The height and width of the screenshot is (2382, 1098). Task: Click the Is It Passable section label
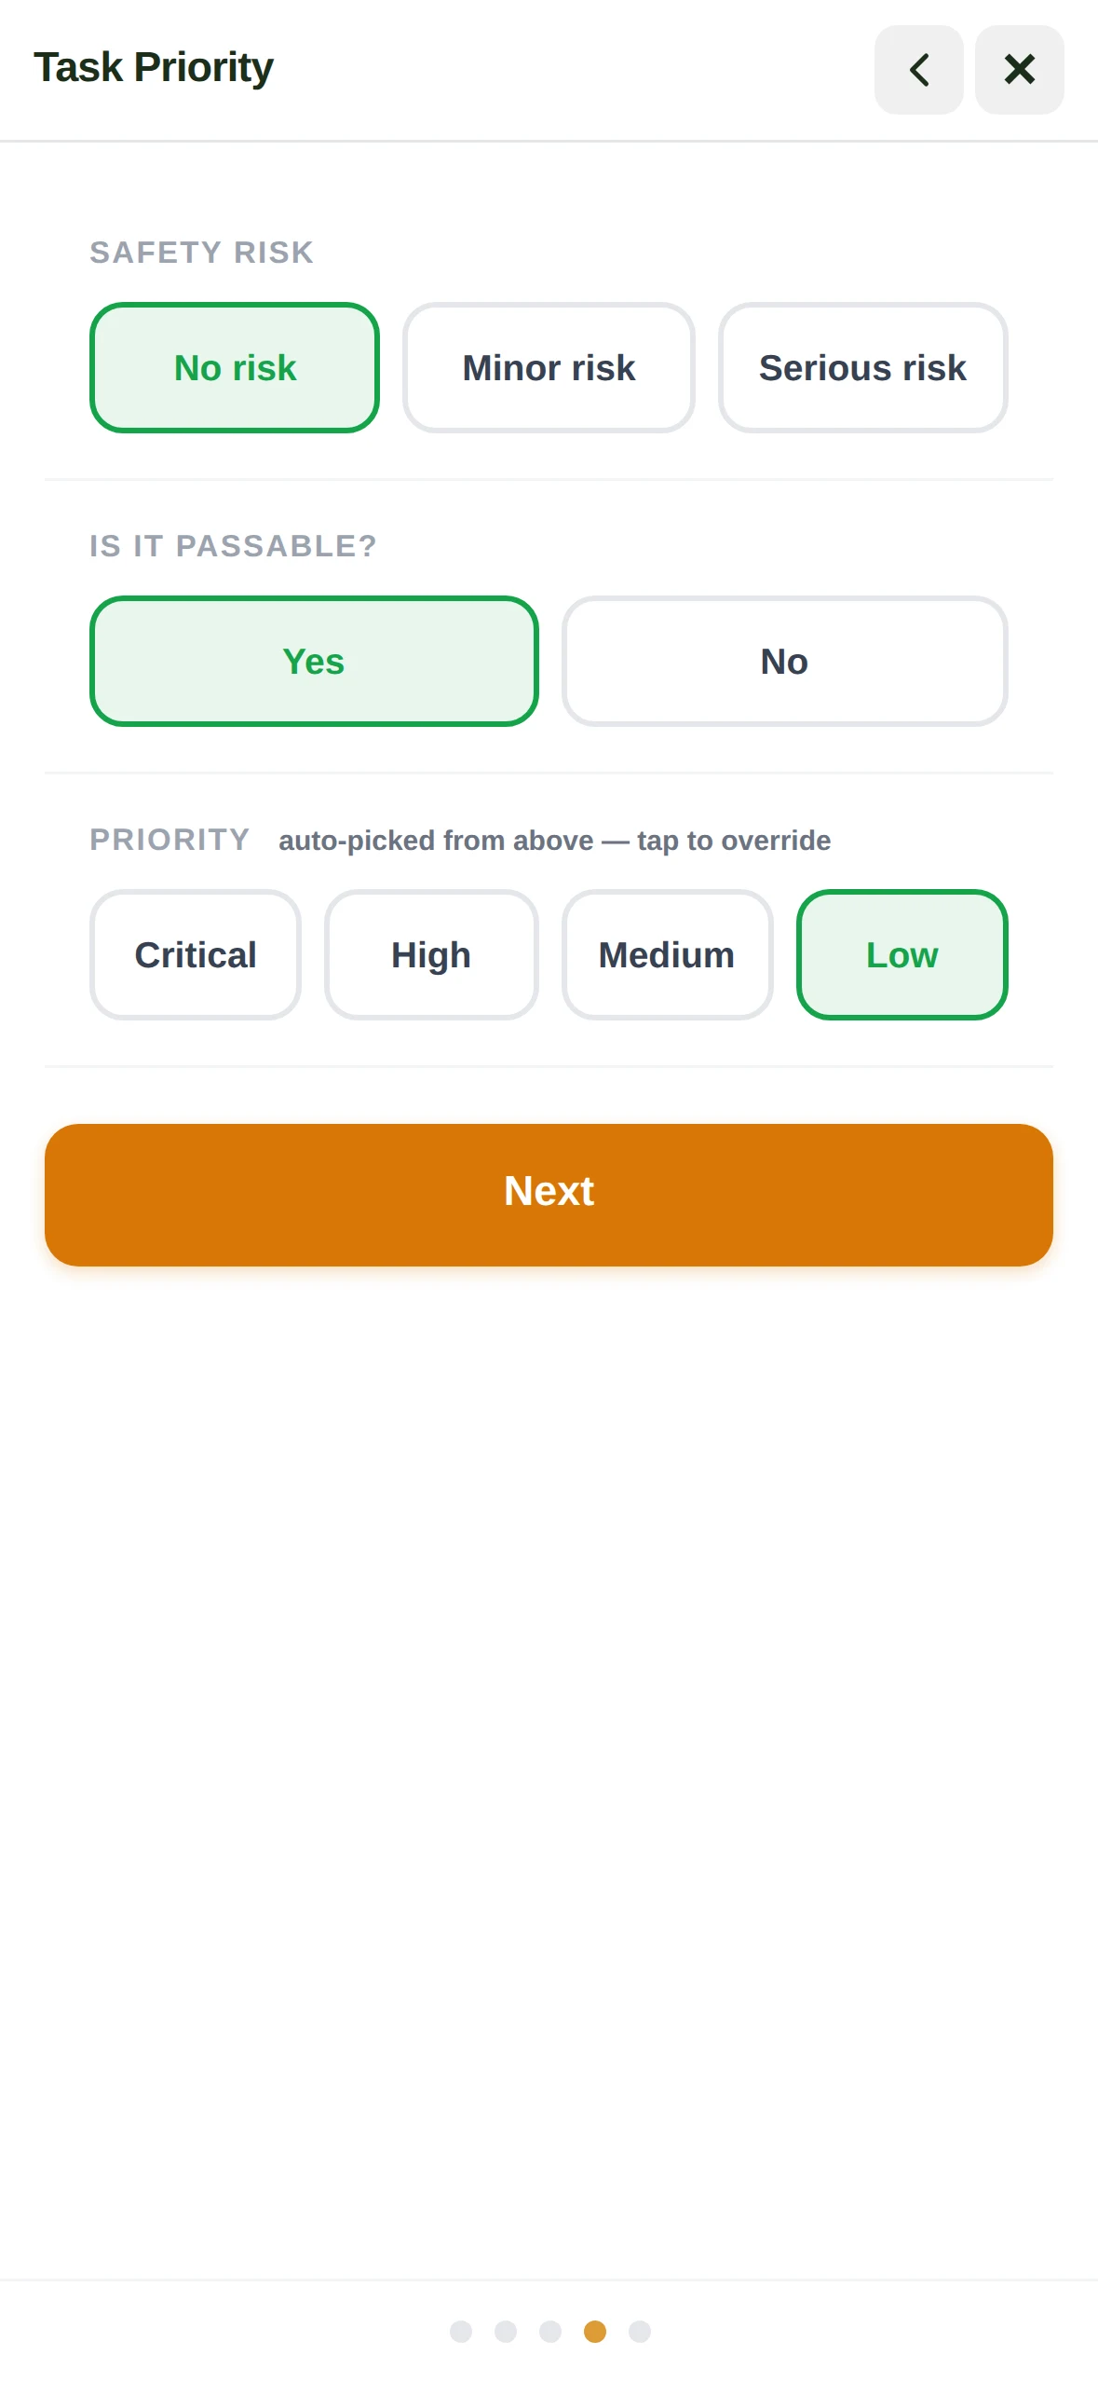(x=233, y=545)
